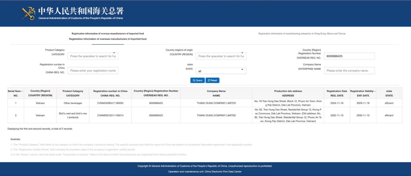Focus the China registration number field
The image size is (411, 176).
pos(93,71)
